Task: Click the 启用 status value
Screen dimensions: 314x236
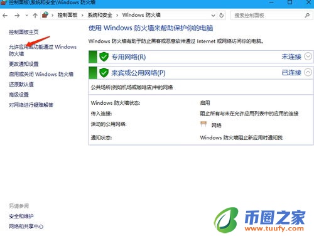Action: point(205,103)
